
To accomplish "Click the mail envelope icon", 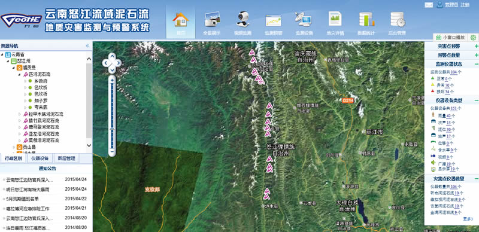I will 429,5.
